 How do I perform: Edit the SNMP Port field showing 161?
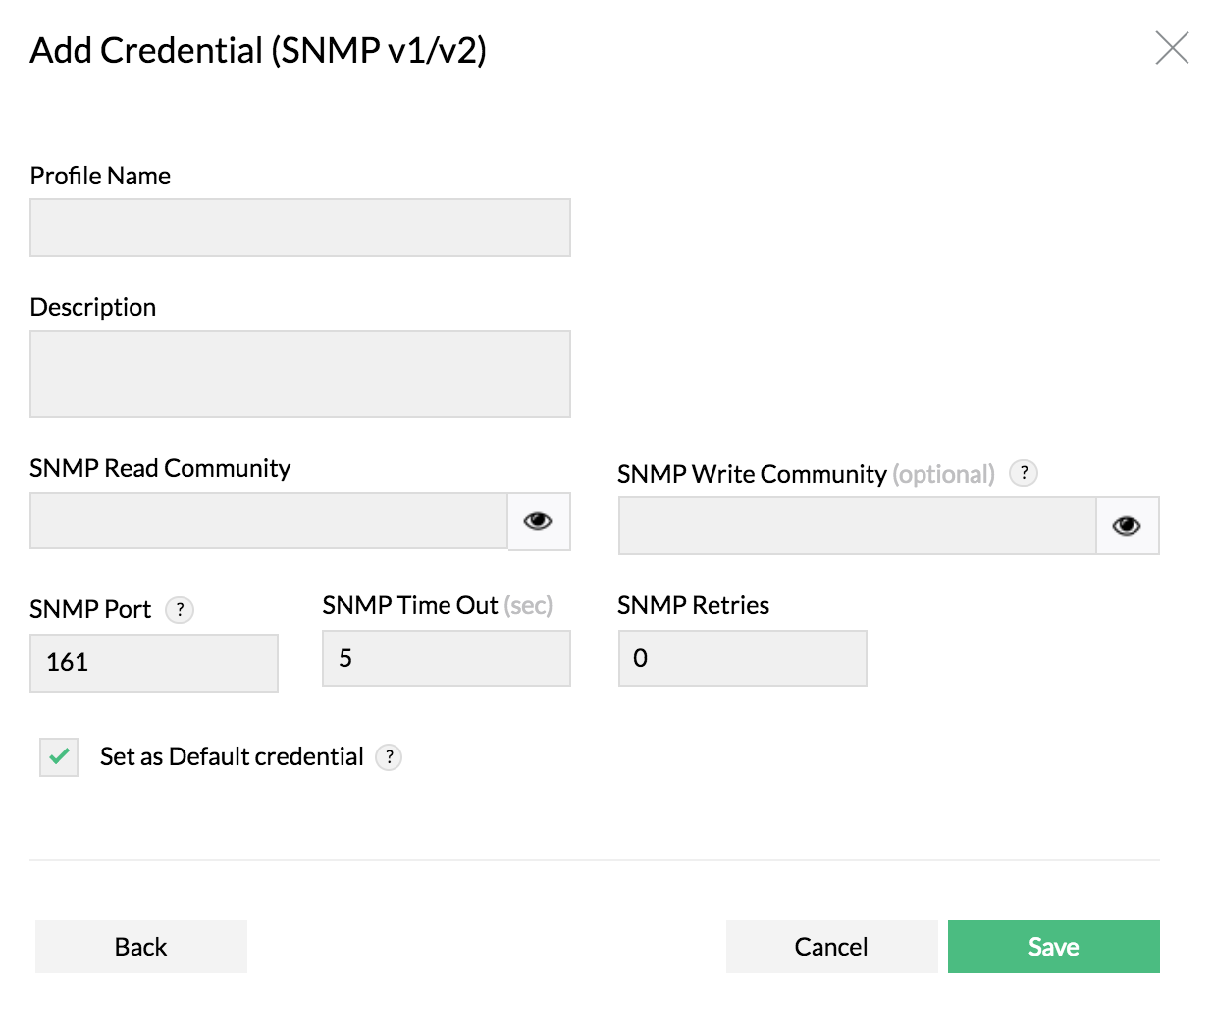coord(154,662)
